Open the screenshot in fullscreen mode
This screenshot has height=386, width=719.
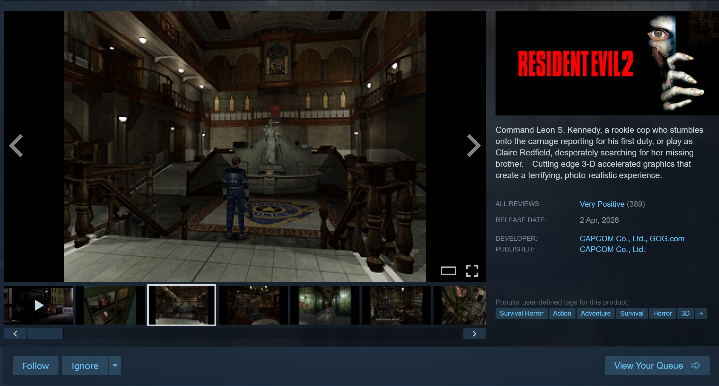click(472, 271)
